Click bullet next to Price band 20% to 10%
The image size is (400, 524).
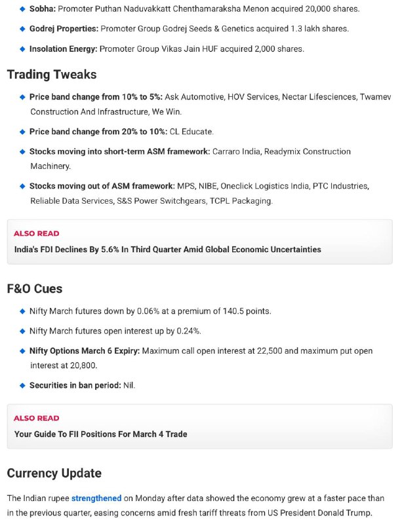(x=22, y=132)
